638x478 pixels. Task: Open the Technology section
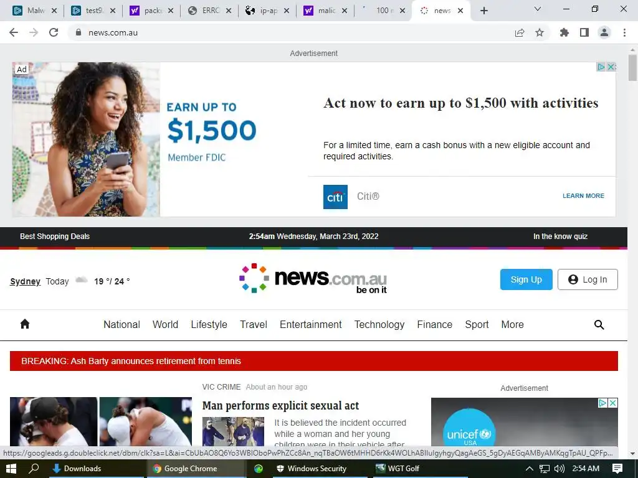379,324
